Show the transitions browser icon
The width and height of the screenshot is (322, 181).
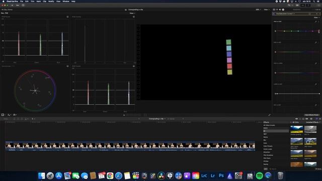tap(320, 119)
